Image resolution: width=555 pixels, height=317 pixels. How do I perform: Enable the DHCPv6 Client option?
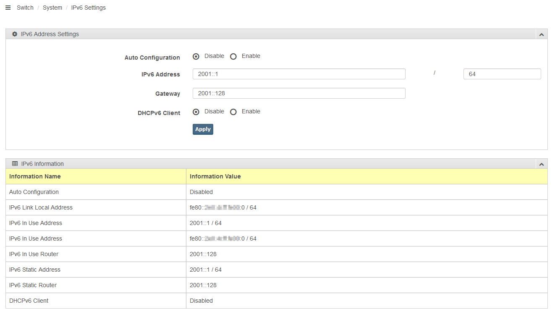click(233, 112)
